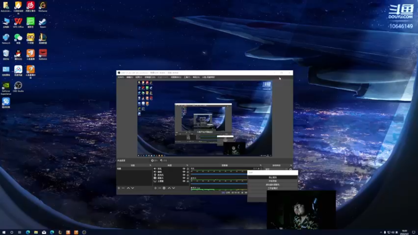Hide the camera source with its eye icon
The width and height of the screenshot is (418, 235).
point(184,178)
